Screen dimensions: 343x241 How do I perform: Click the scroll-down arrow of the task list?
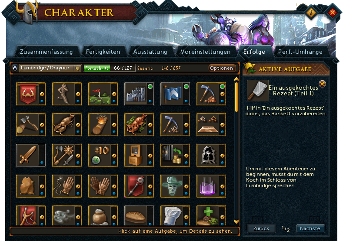pyautogui.click(x=236, y=222)
